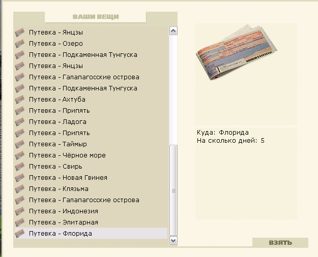
Task: Select the Путевка - Клязьма item
Action: 91,189
